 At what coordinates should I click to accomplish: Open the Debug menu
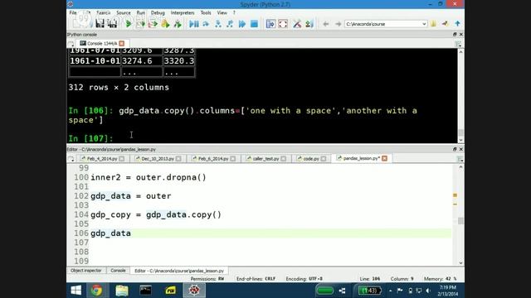tap(158, 13)
